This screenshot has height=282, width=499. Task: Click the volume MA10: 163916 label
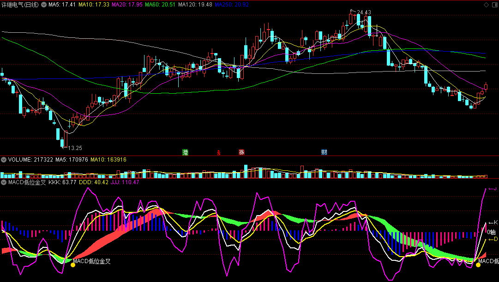tap(108, 159)
